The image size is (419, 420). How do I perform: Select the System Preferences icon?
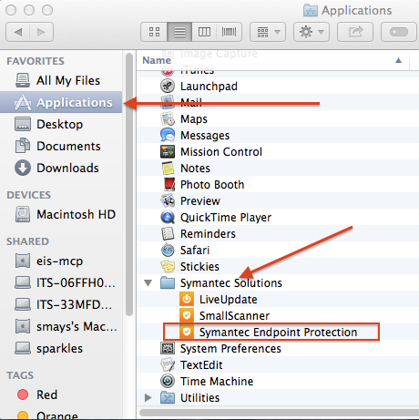168,348
